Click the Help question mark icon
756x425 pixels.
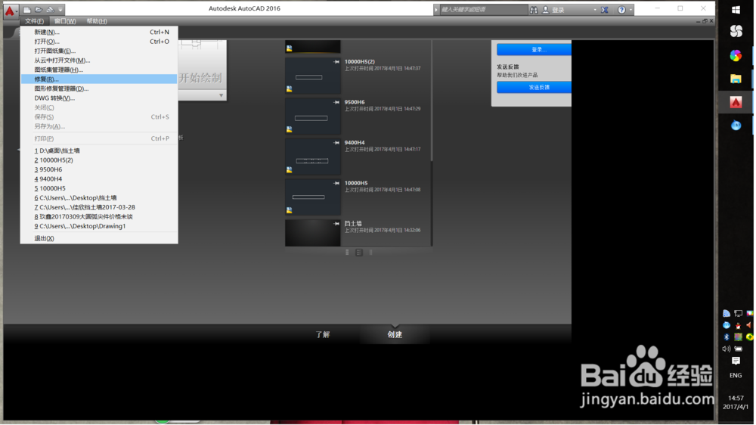[x=621, y=10]
